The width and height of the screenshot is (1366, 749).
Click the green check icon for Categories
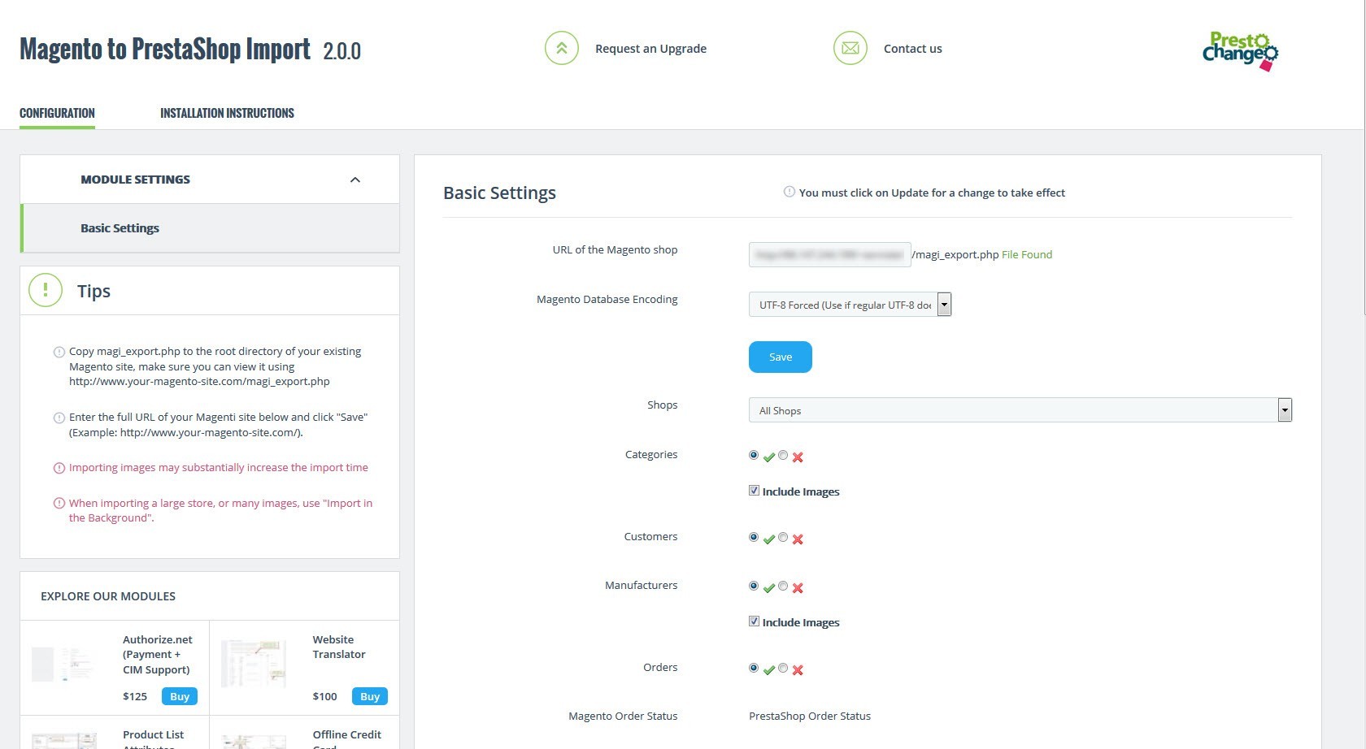click(769, 457)
